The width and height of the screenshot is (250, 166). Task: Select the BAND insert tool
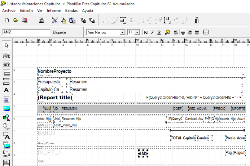[6, 54]
